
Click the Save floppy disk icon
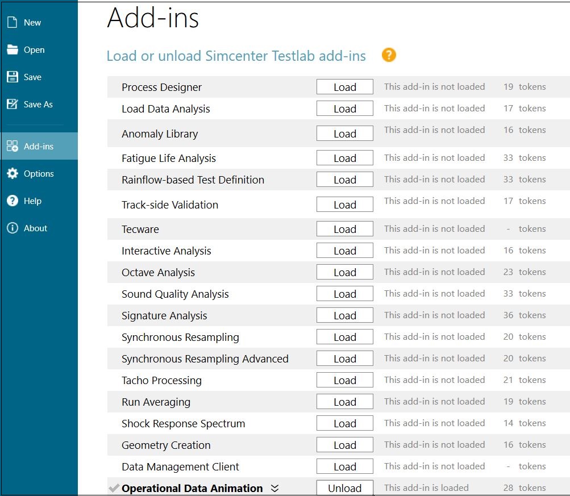[13, 77]
